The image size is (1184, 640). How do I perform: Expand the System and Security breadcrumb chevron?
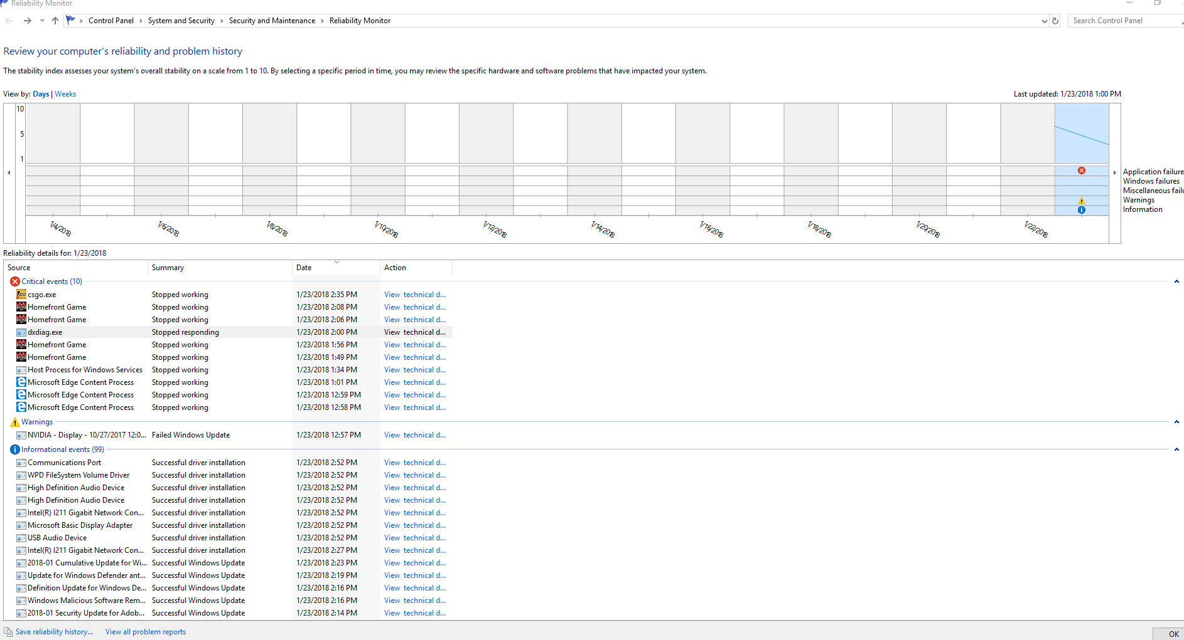(222, 21)
